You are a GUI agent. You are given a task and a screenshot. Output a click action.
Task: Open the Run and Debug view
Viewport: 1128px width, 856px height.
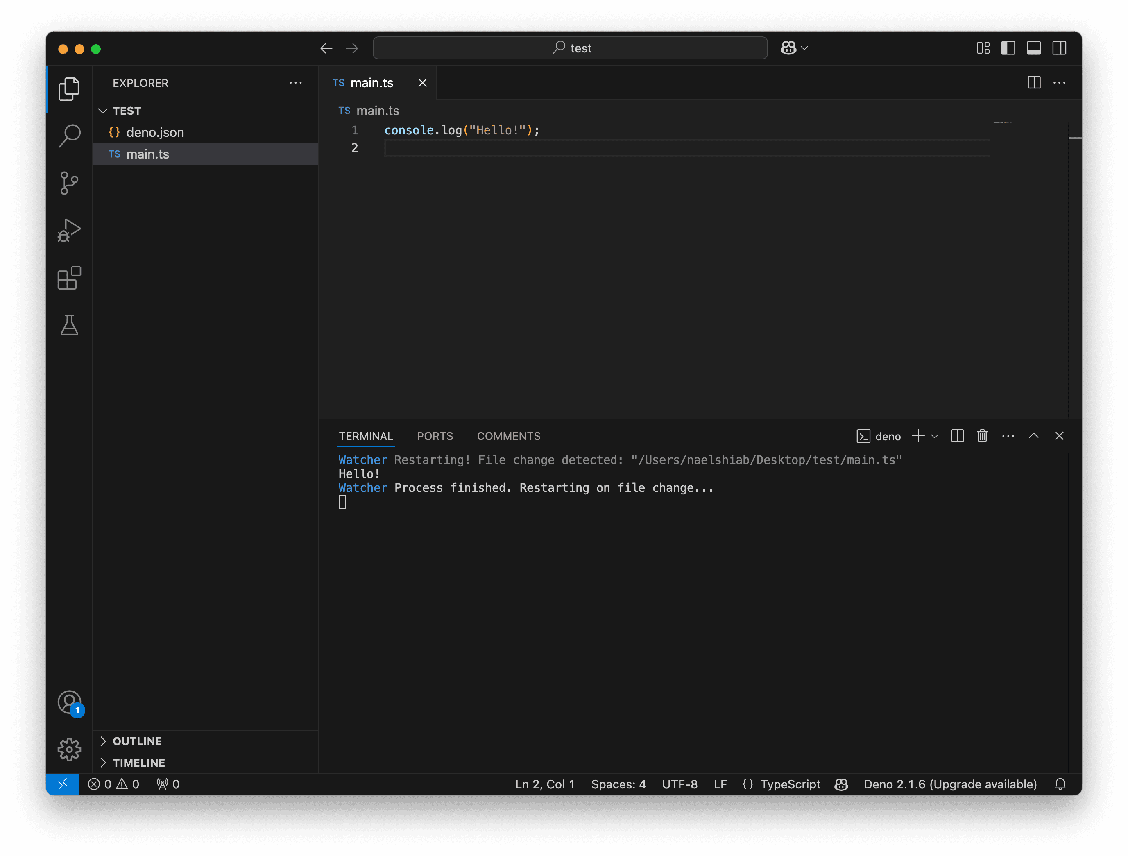click(69, 231)
